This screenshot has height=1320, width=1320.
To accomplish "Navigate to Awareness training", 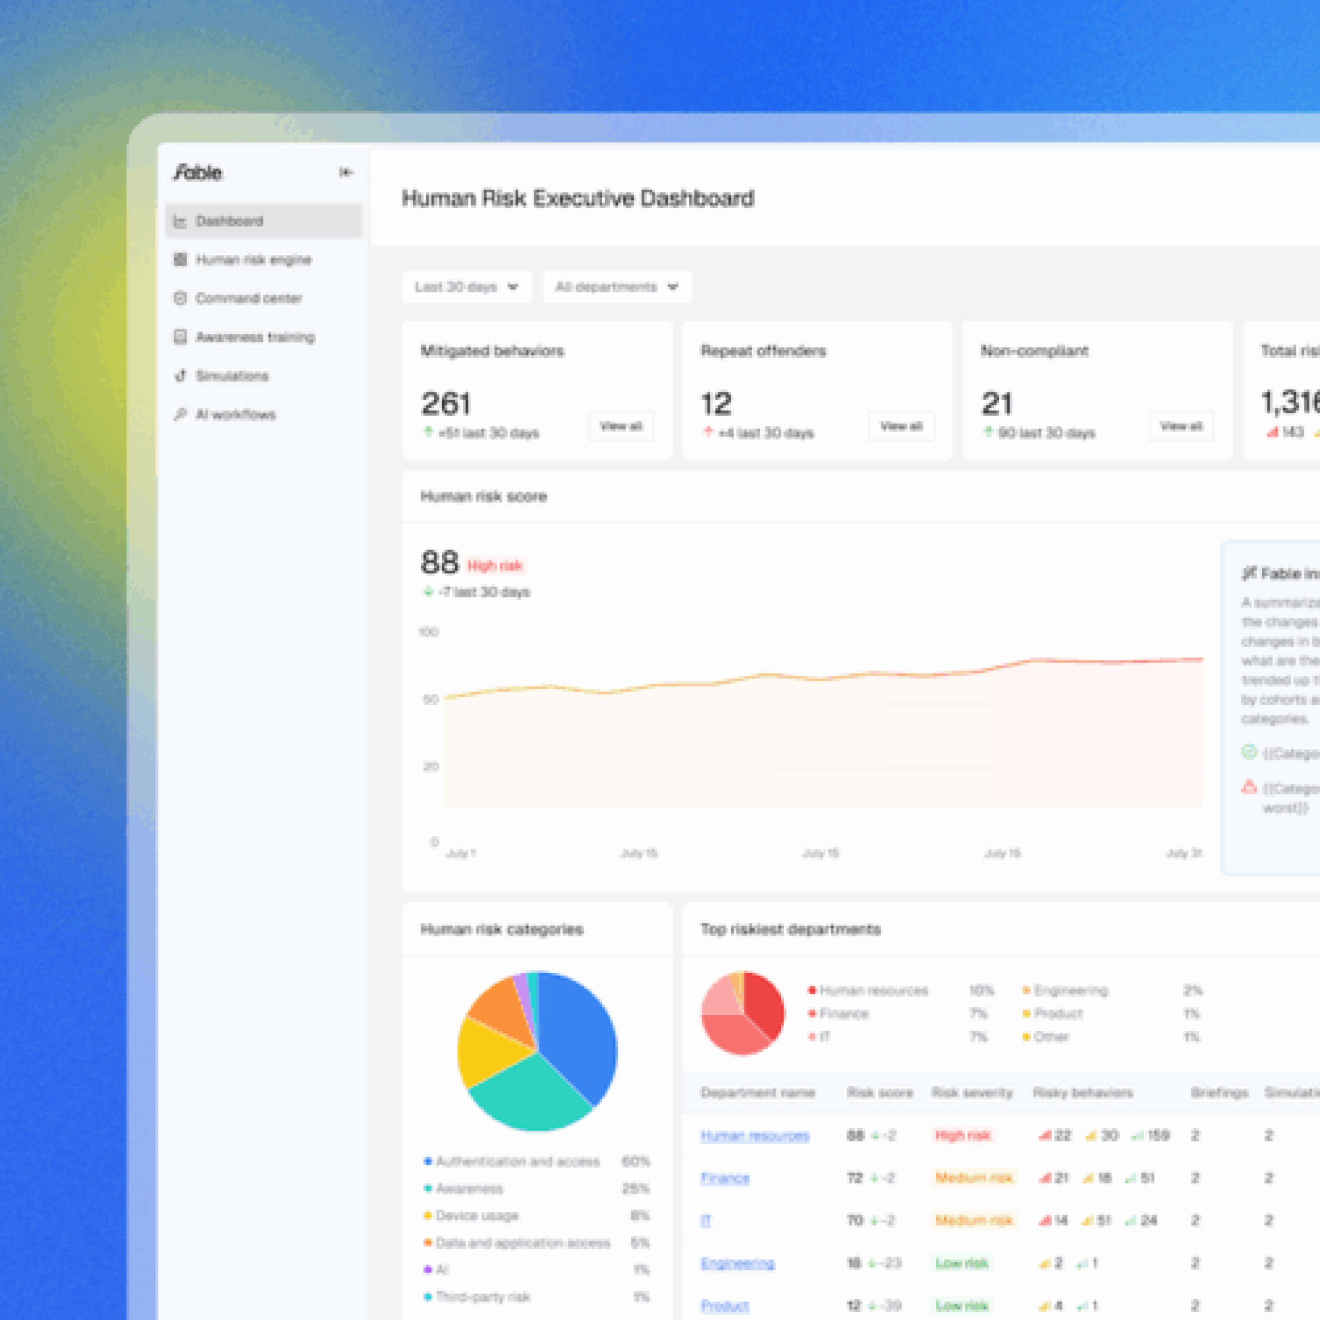I will click(263, 337).
